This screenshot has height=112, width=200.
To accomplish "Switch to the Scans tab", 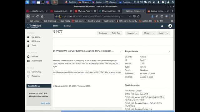I will [x=56, y=26].
